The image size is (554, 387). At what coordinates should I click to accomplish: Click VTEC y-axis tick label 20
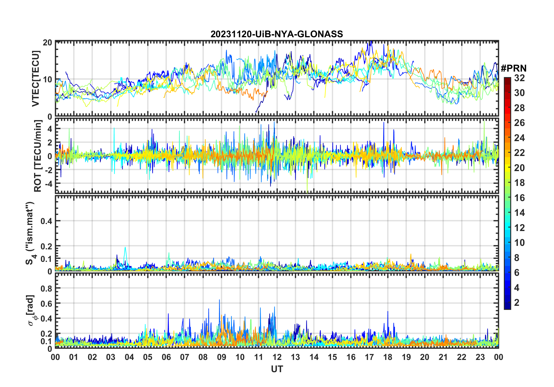(x=47, y=42)
